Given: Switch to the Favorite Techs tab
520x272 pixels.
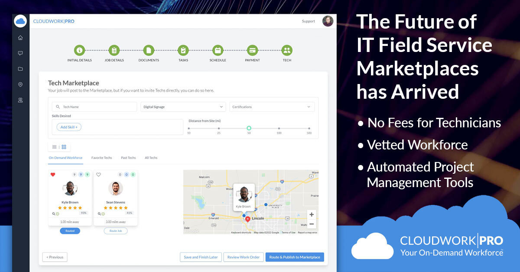Looking at the screenshot, I should click(x=102, y=158).
